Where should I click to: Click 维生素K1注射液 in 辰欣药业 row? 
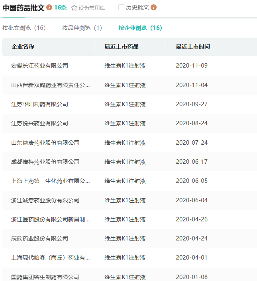click(125, 239)
